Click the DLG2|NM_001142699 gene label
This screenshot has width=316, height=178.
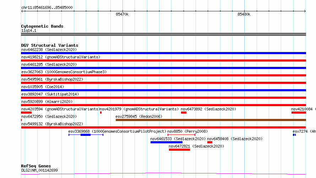(x=39, y=170)
